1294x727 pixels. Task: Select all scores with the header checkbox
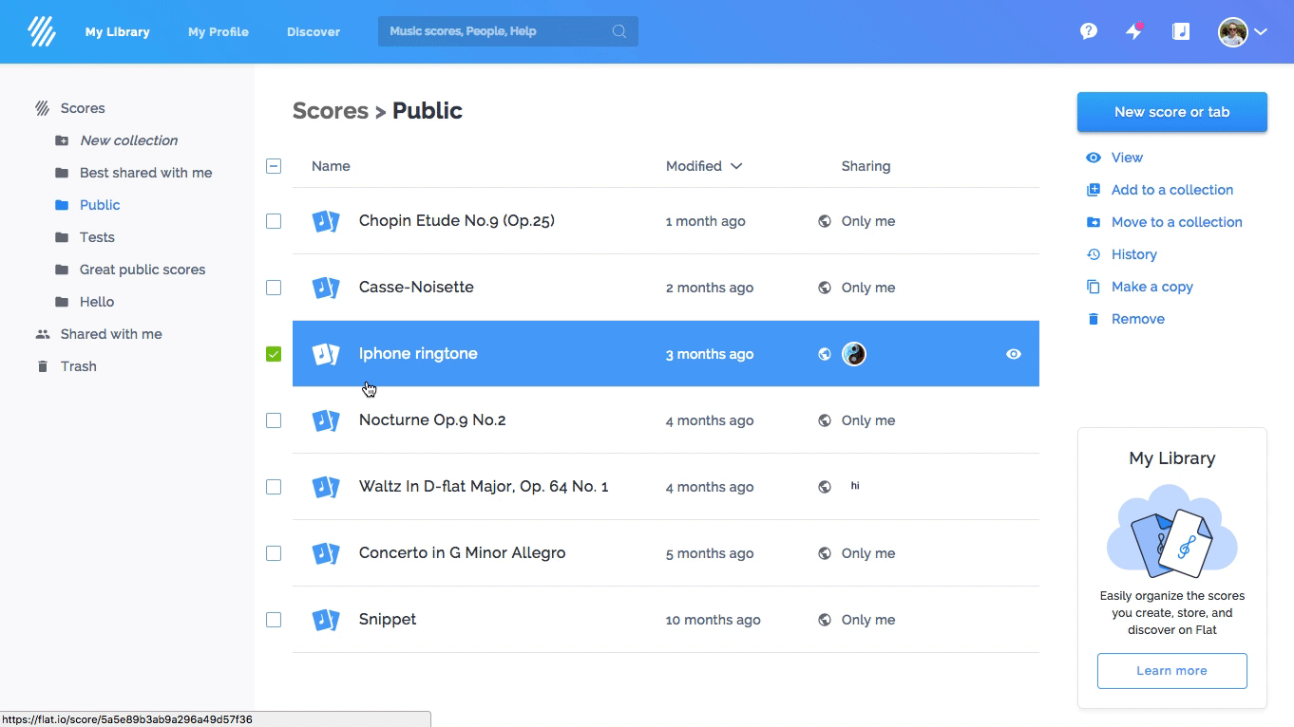point(274,165)
